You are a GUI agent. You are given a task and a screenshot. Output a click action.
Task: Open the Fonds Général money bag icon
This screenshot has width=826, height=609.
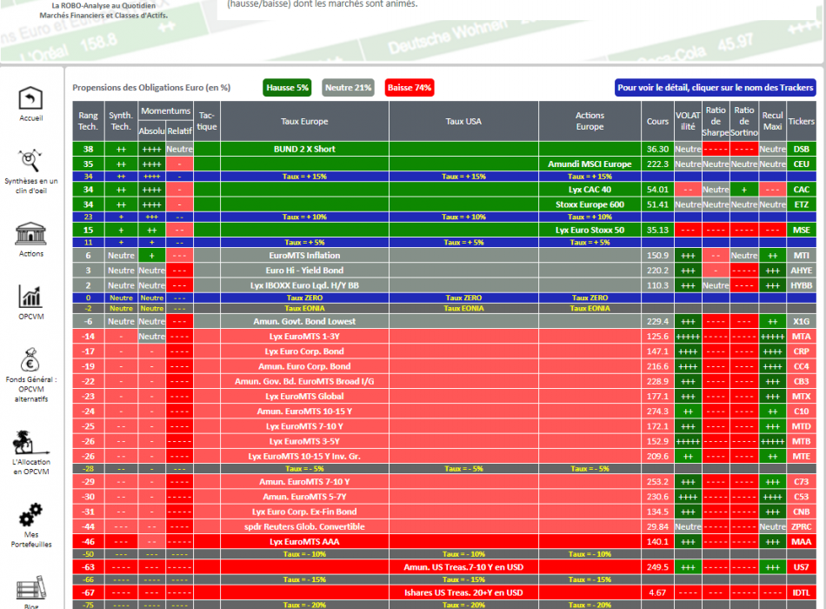coord(30,359)
